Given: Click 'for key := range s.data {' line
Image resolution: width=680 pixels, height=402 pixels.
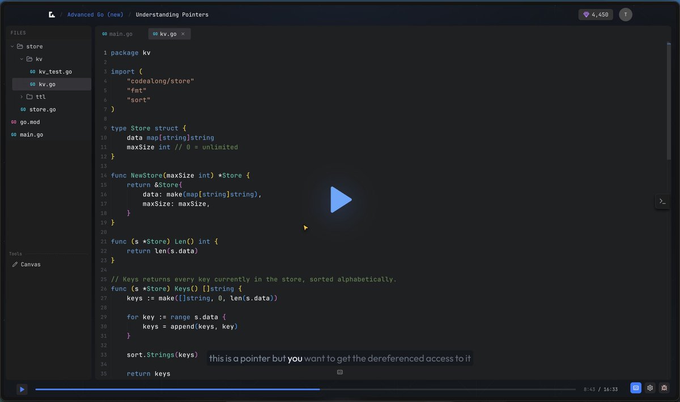Looking at the screenshot, I should 176,317.
